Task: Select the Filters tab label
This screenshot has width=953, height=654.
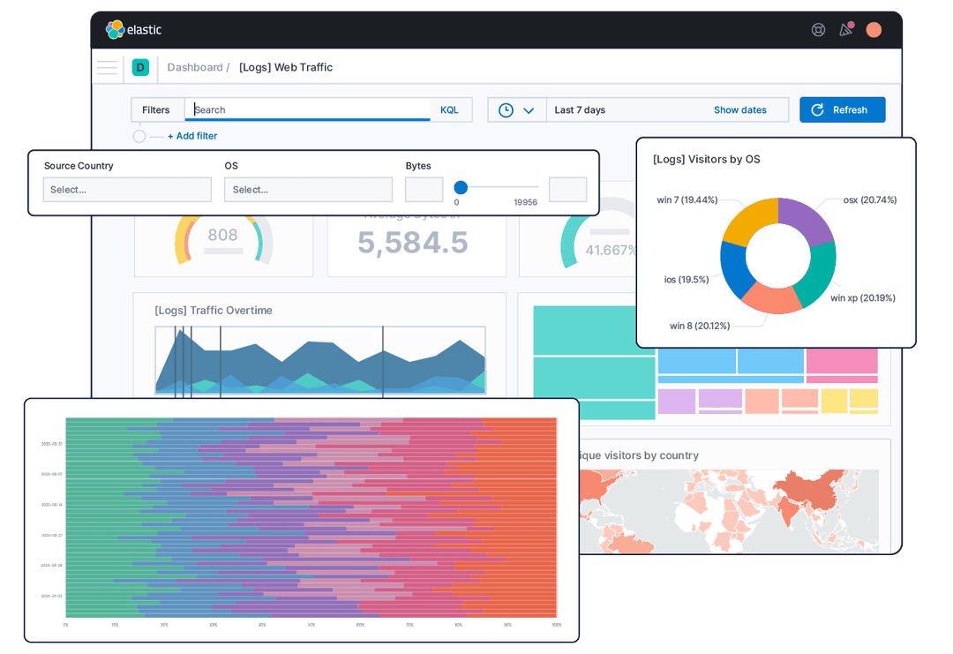Action: tap(157, 109)
